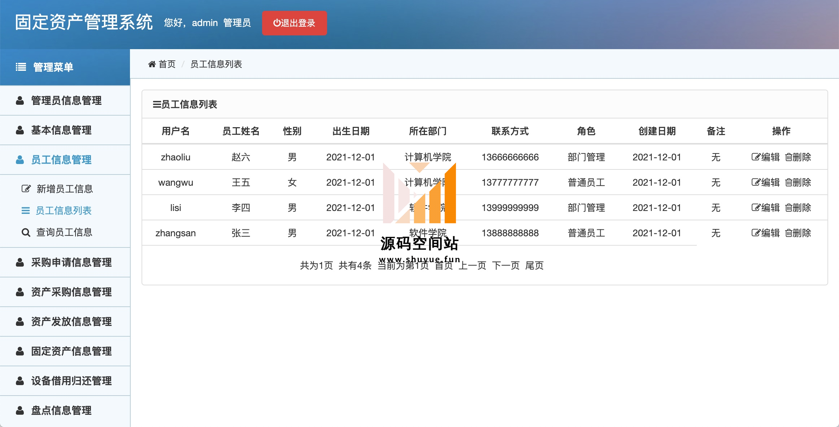This screenshot has height=427, width=839.
Task: Click the 用户名 column header
Action: click(175, 131)
